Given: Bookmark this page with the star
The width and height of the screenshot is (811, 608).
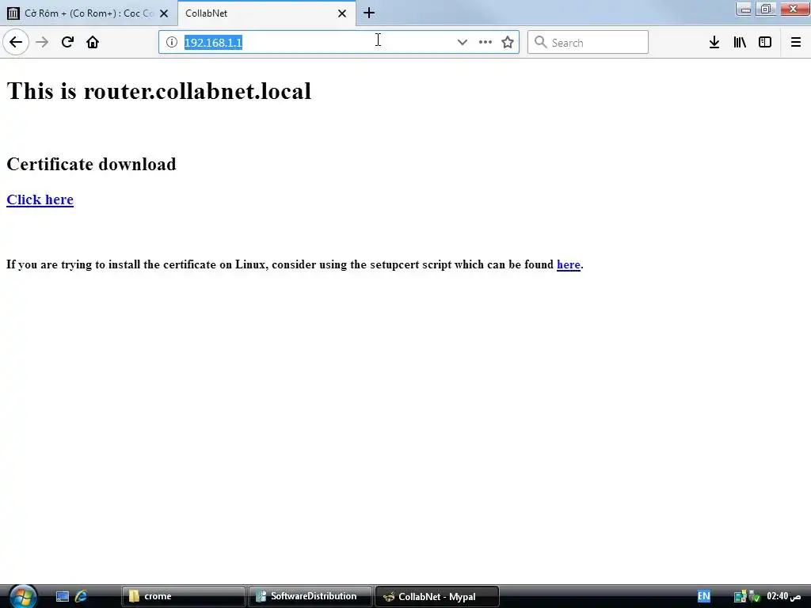Looking at the screenshot, I should point(508,43).
